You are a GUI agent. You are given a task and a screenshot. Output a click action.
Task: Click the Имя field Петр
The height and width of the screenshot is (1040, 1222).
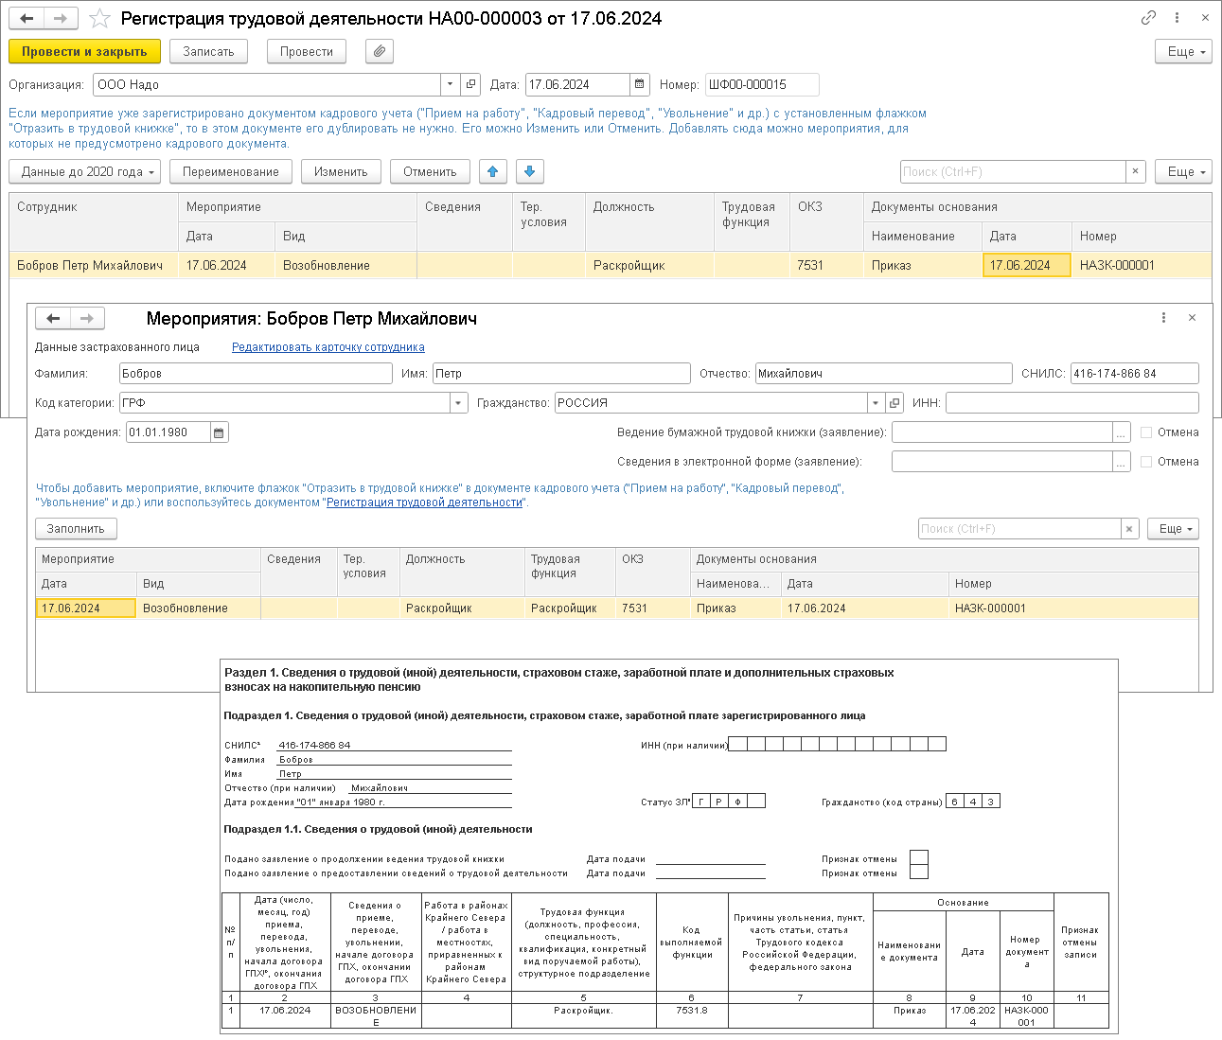[561, 374]
